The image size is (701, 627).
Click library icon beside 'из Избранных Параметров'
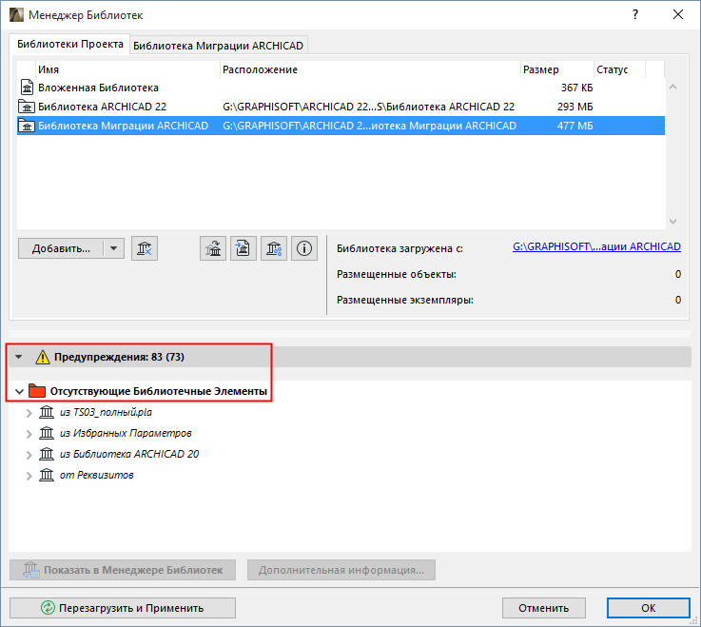click(x=47, y=433)
